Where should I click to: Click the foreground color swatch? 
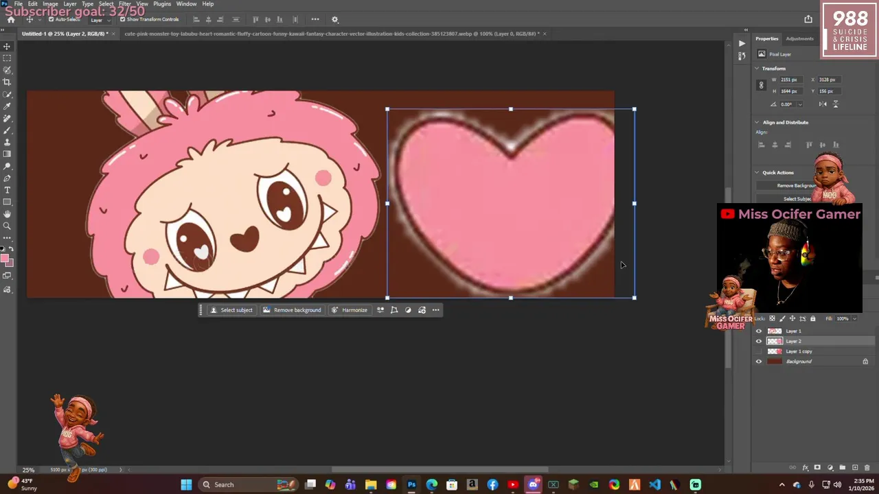(4, 259)
